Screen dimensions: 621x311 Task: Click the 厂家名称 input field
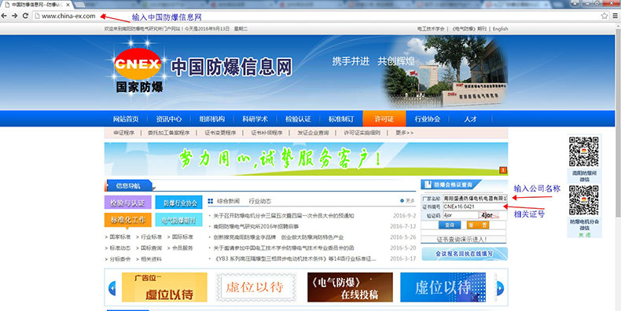click(475, 198)
